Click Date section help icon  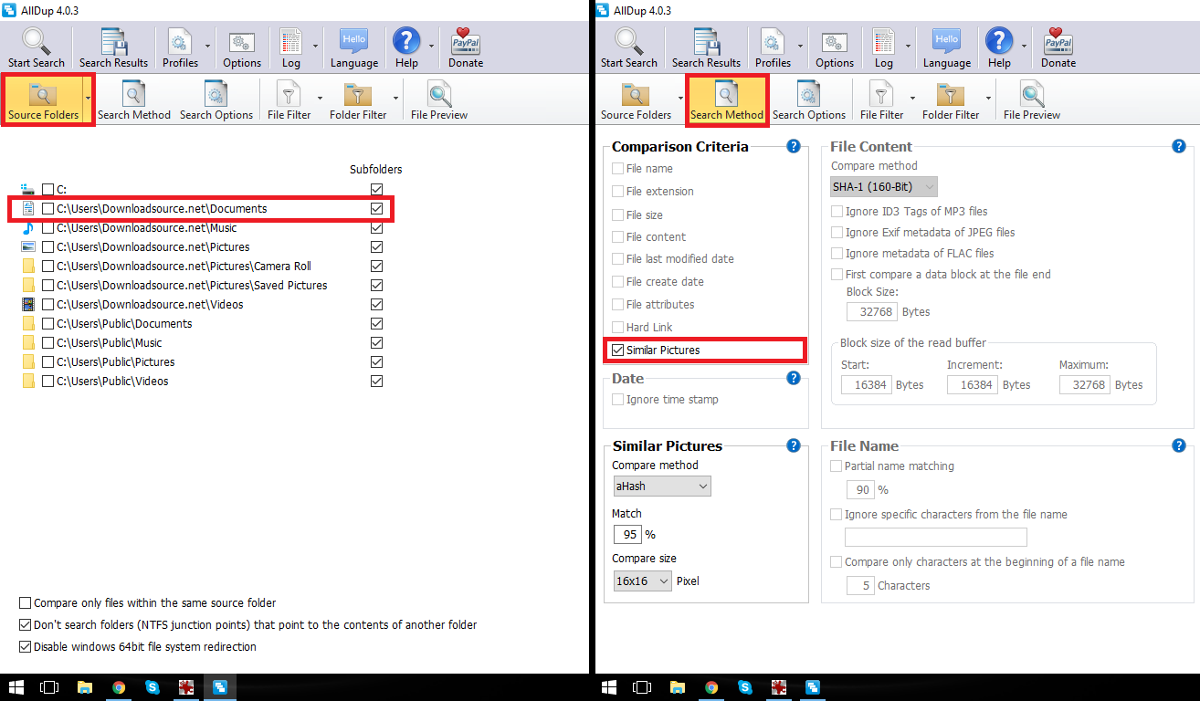click(794, 378)
